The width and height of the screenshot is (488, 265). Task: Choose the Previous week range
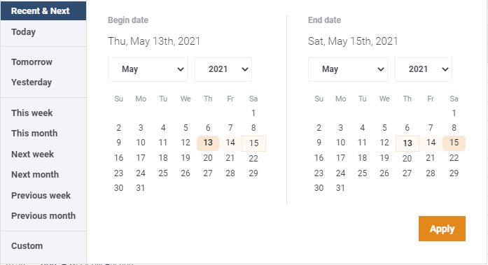(x=41, y=195)
